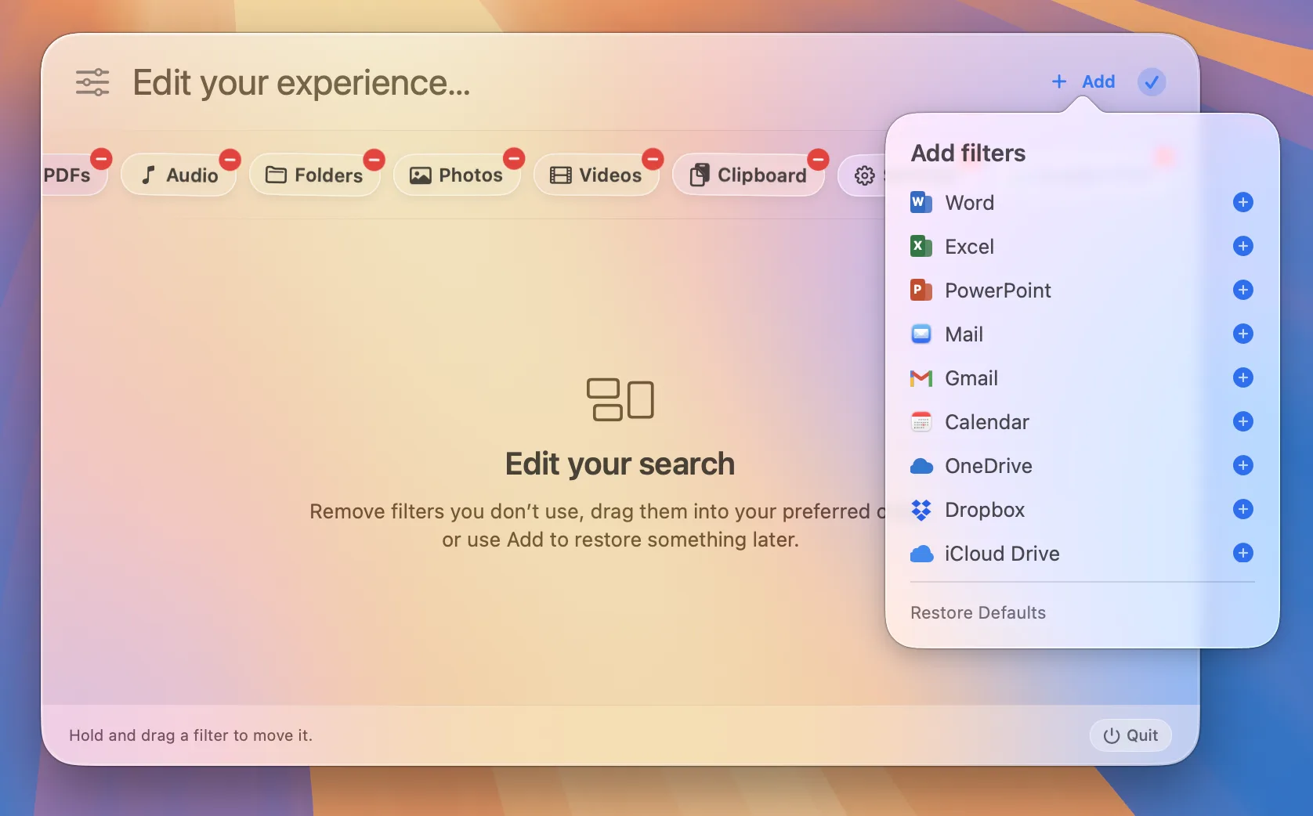Click the Calendar app icon
1313x816 pixels.
pyautogui.click(x=921, y=422)
